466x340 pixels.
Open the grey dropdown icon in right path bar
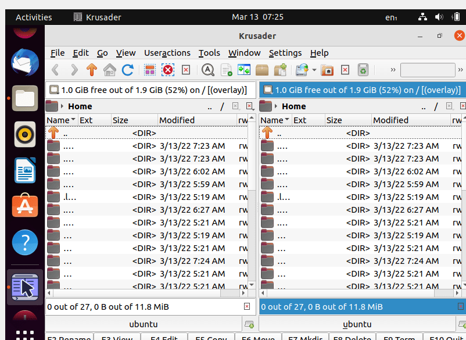pyautogui.click(x=449, y=106)
